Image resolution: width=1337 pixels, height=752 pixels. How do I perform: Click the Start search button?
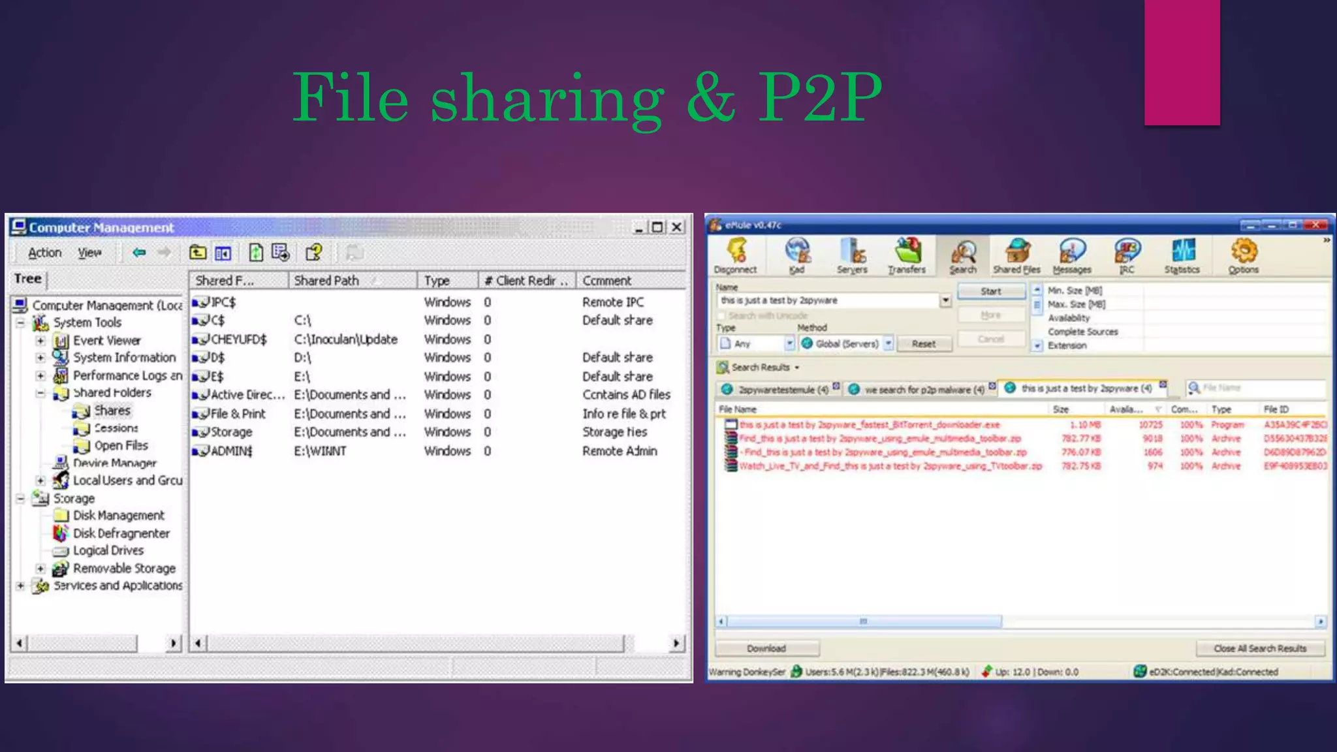point(990,291)
